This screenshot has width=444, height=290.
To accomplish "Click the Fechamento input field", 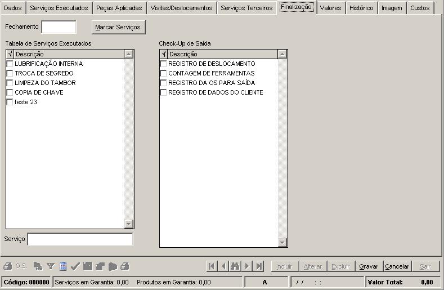I will [59, 27].
